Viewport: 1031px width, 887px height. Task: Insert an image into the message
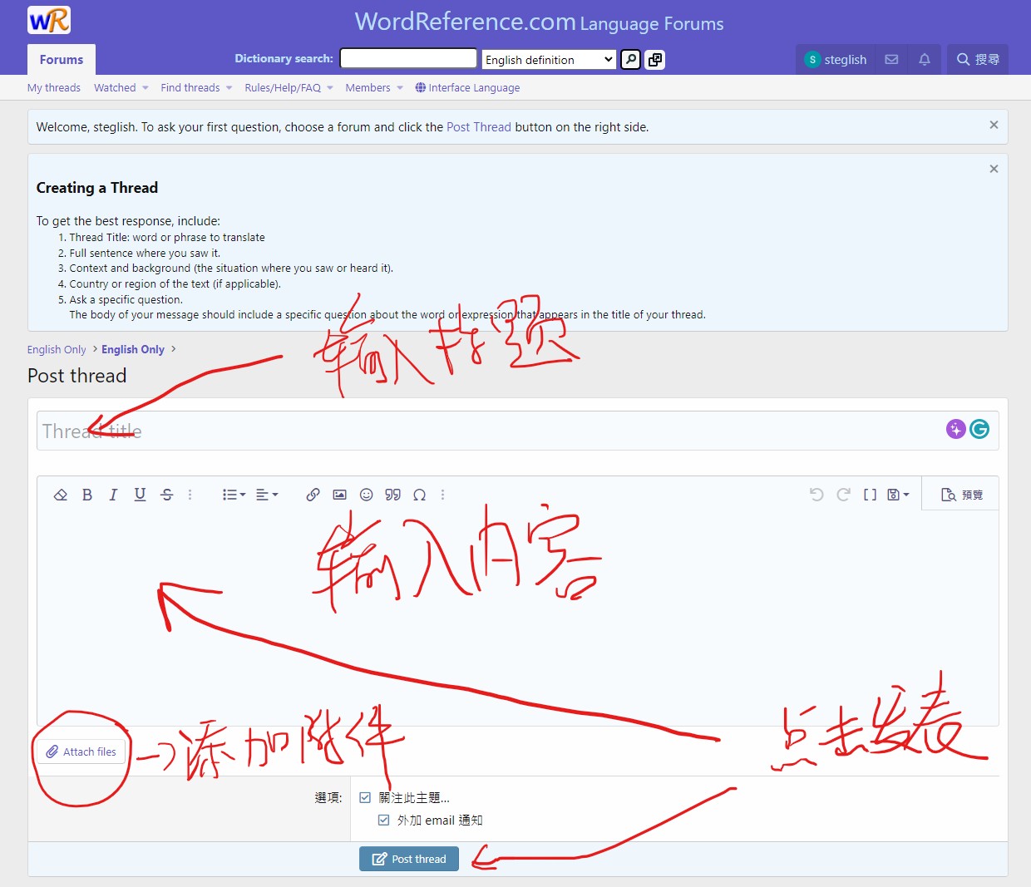[339, 495]
